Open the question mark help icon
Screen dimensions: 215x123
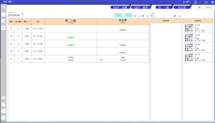3,111
